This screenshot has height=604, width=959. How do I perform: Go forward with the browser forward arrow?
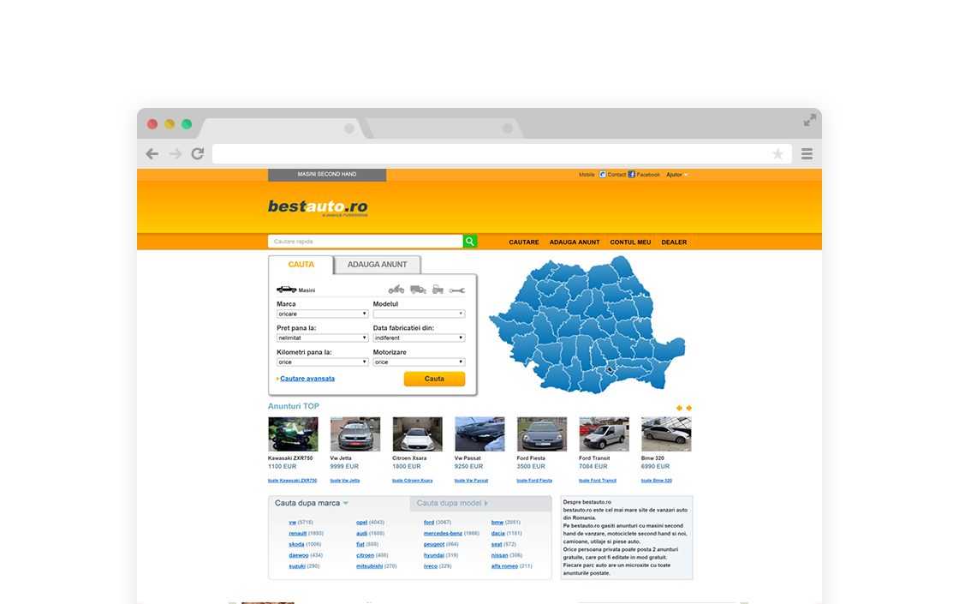tap(176, 153)
